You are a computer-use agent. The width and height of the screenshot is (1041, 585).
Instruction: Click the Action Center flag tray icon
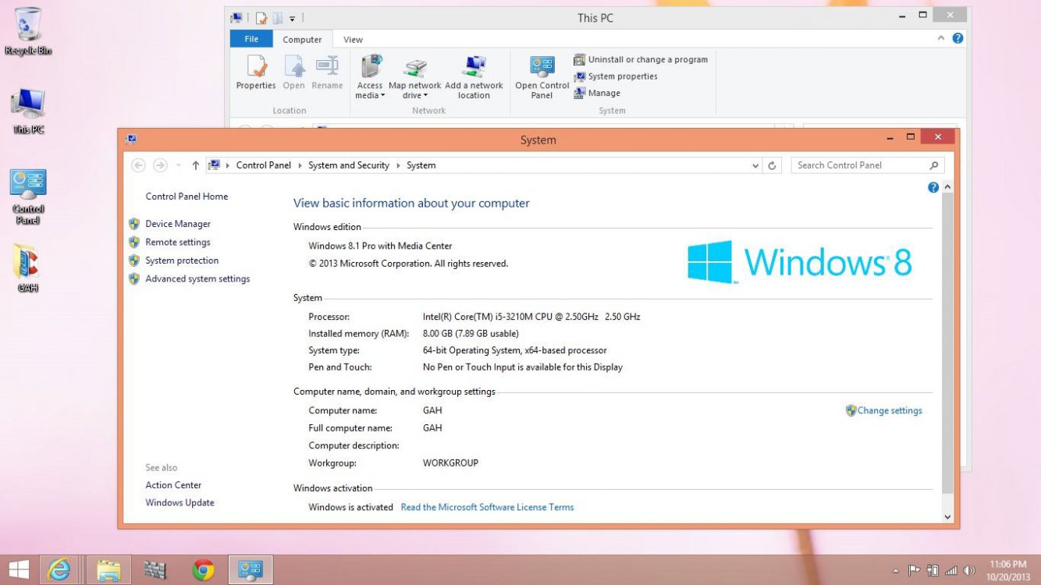[x=914, y=571]
